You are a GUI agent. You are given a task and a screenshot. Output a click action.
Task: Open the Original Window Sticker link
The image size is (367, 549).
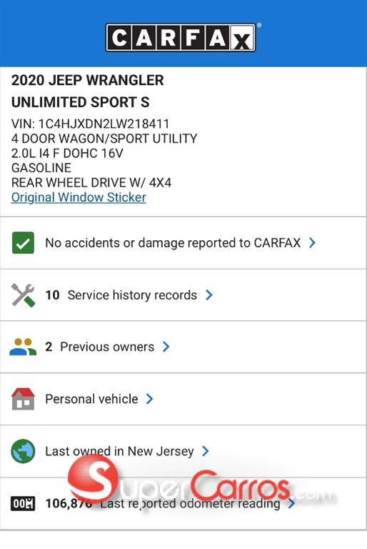point(79,197)
